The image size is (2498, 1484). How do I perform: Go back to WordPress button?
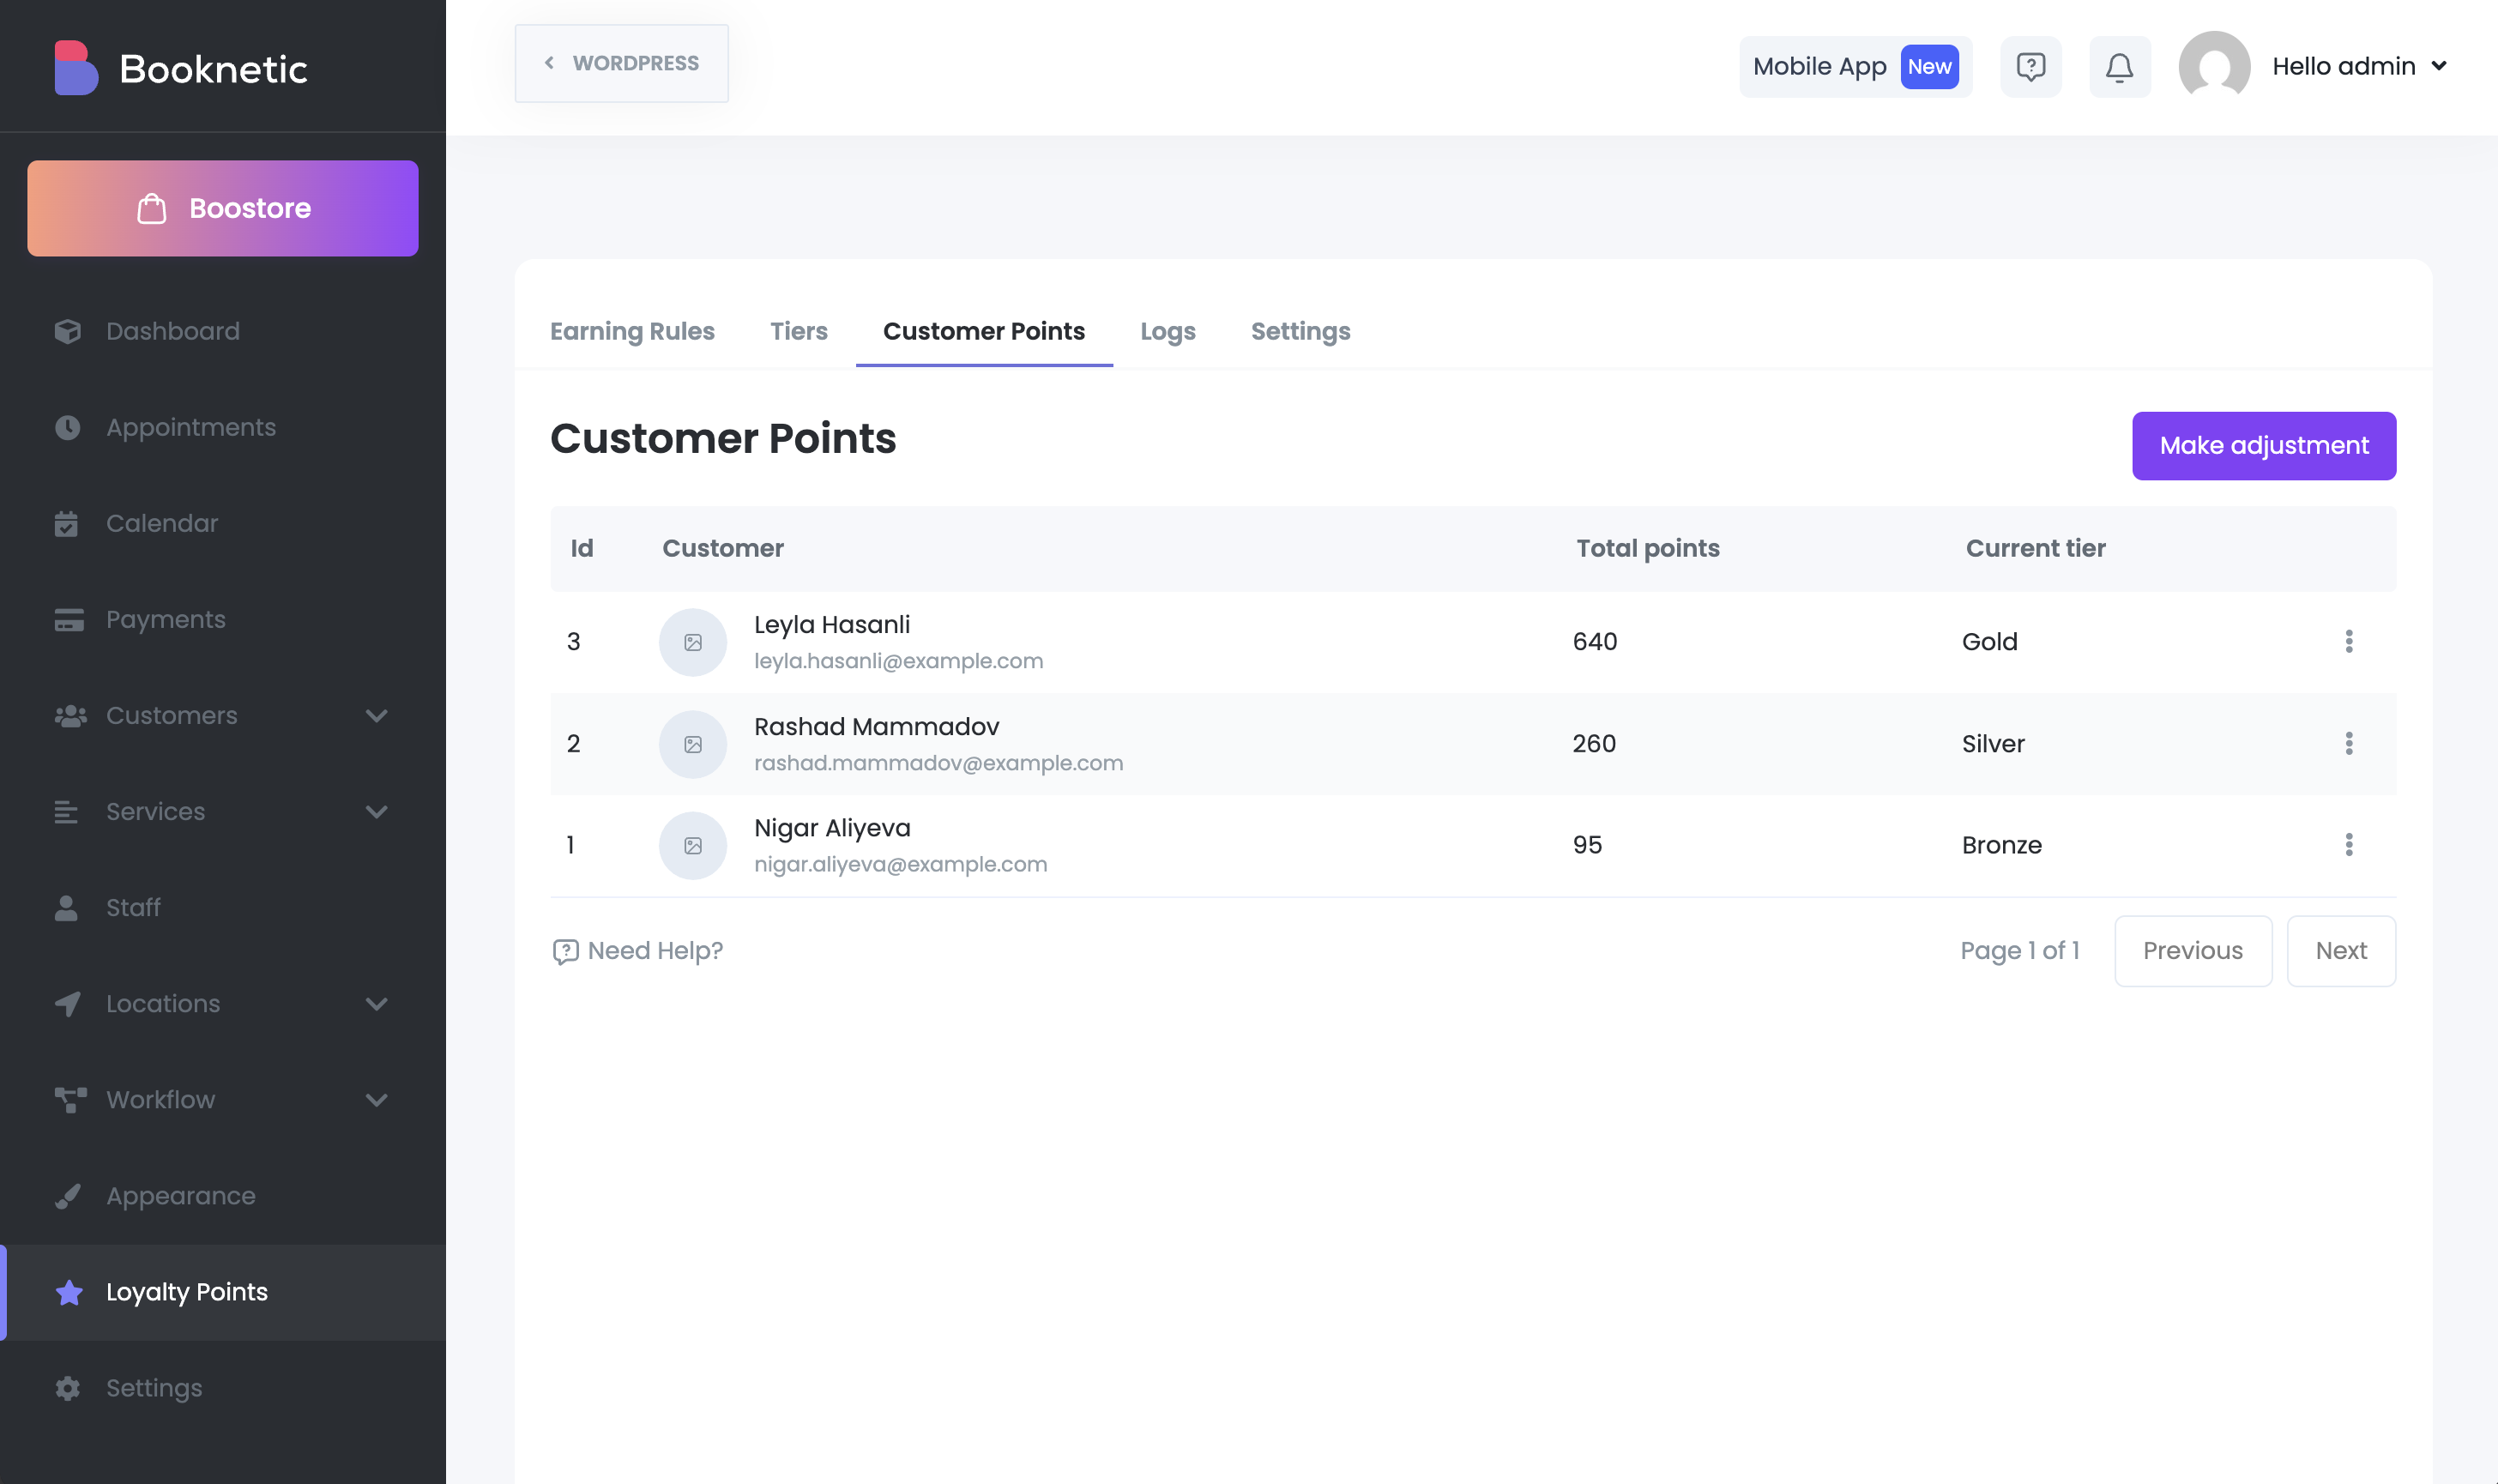(621, 63)
